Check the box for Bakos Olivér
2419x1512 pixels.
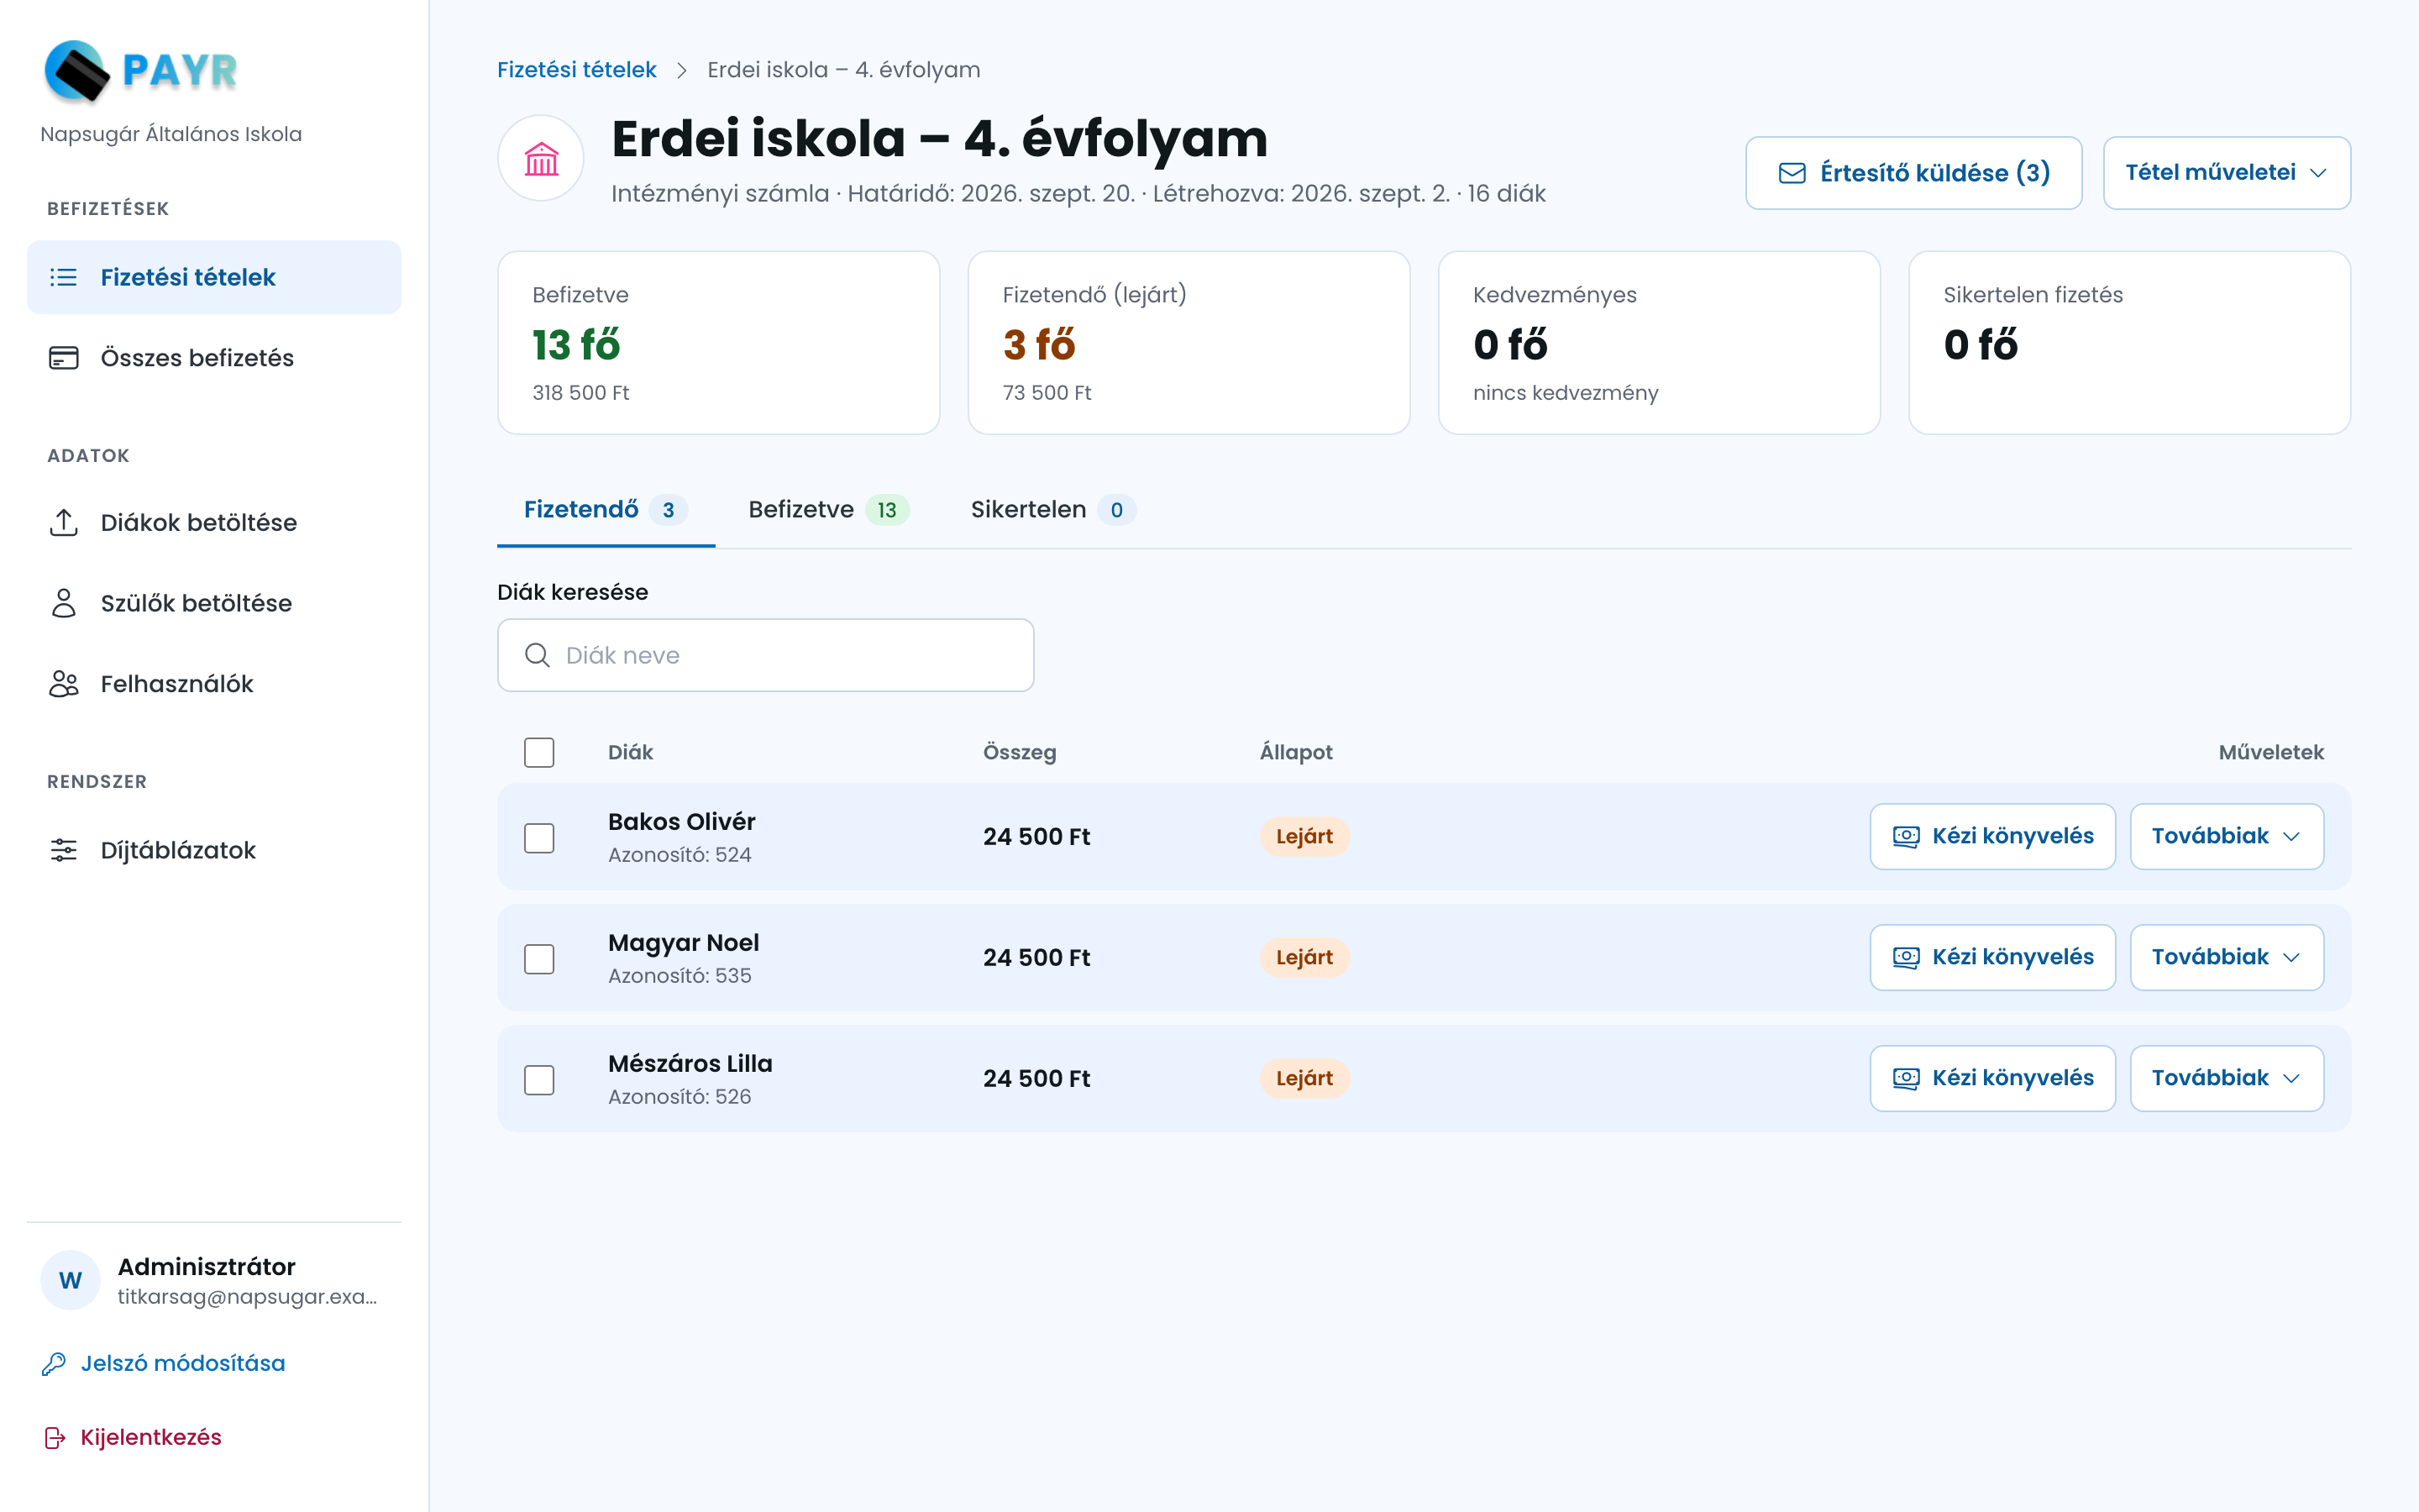pos(538,838)
